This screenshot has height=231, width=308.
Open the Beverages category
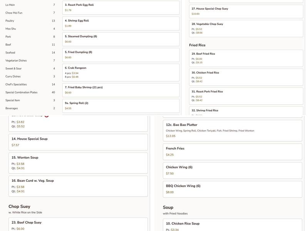(x=12, y=108)
